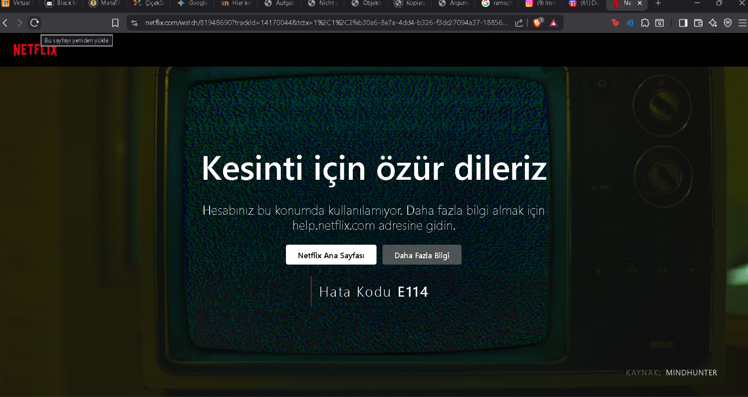Toggle the browser sidebar panel
This screenshot has height=397, width=748.
pyautogui.click(x=684, y=23)
